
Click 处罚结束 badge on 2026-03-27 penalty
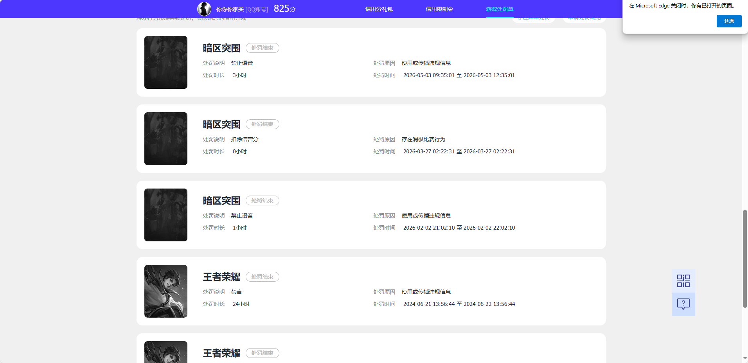pyautogui.click(x=263, y=124)
